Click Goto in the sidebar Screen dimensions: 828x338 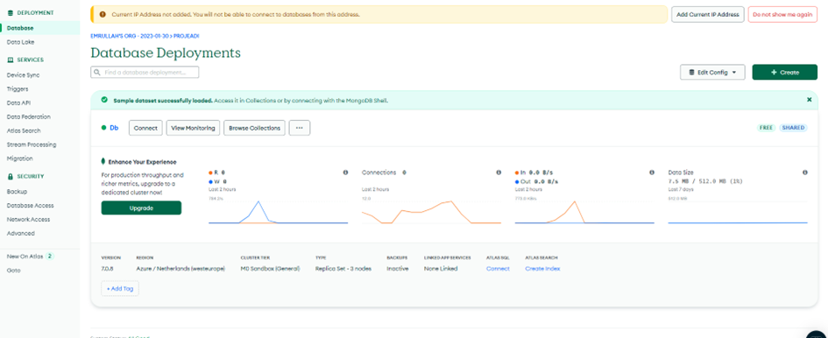(x=14, y=270)
